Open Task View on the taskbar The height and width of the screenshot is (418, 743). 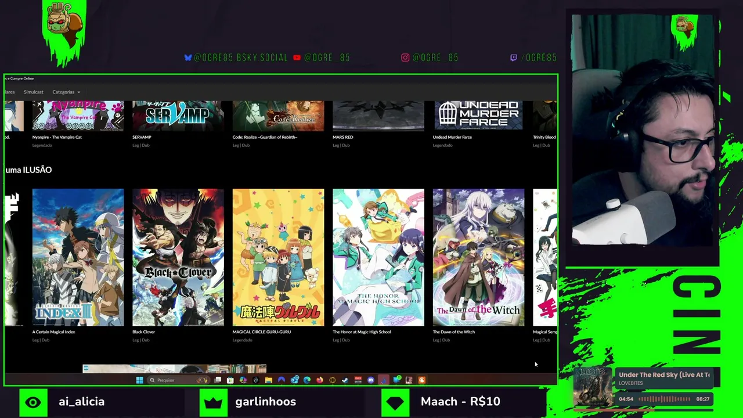(218, 380)
